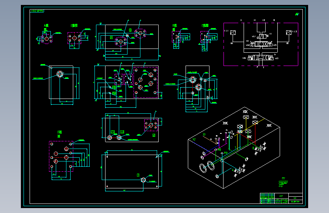Click the left pressure switch symbol 1S1 in the schematic
This screenshot has height=213, width=329.
coord(233,33)
